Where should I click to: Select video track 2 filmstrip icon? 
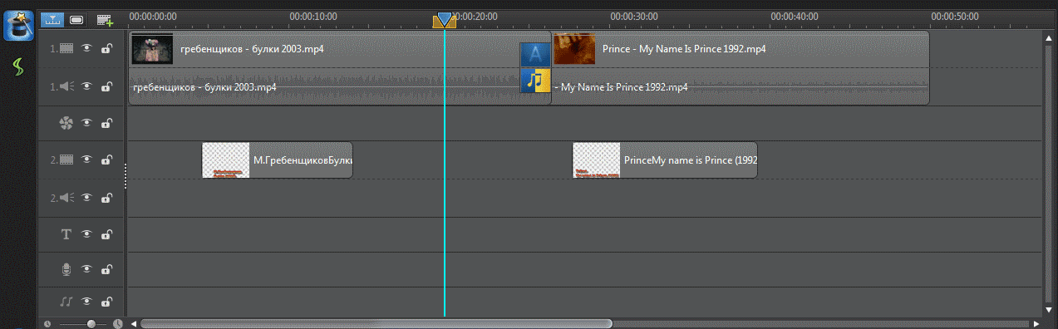tap(66, 160)
